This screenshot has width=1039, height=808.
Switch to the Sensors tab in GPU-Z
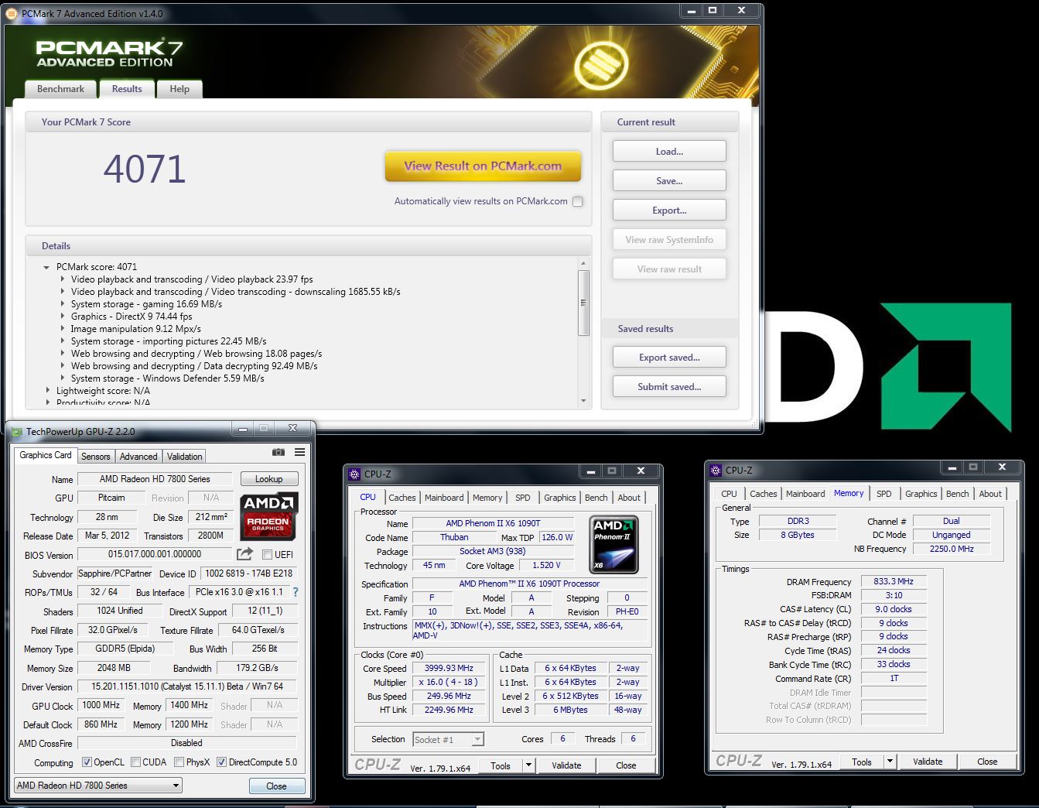pyautogui.click(x=96, y=457)
